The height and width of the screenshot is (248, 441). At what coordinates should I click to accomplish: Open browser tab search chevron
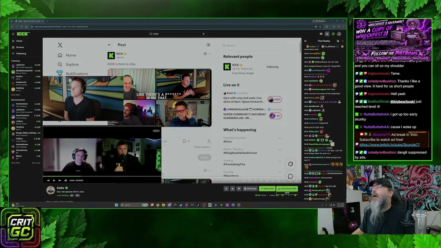[x=12, y=21]
